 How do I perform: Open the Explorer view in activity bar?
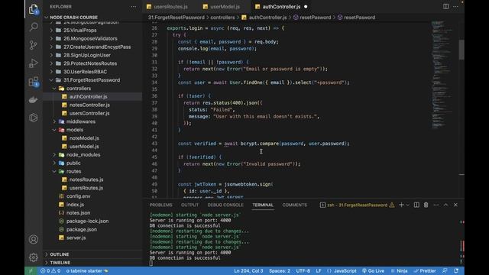pyautogui.click(x=34, y=10)
